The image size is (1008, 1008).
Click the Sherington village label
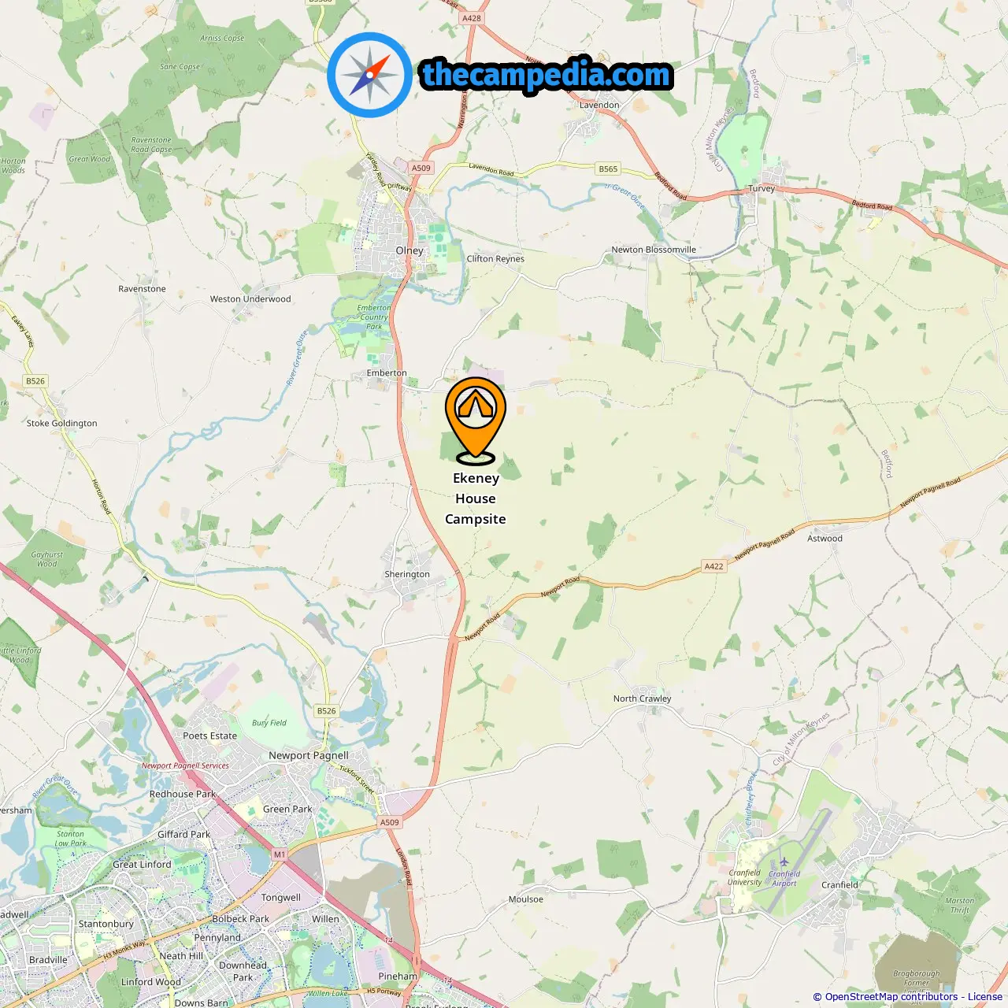tap(407, 574)
